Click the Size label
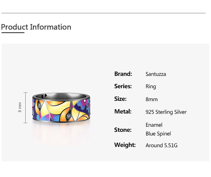 tap(120, 99)
